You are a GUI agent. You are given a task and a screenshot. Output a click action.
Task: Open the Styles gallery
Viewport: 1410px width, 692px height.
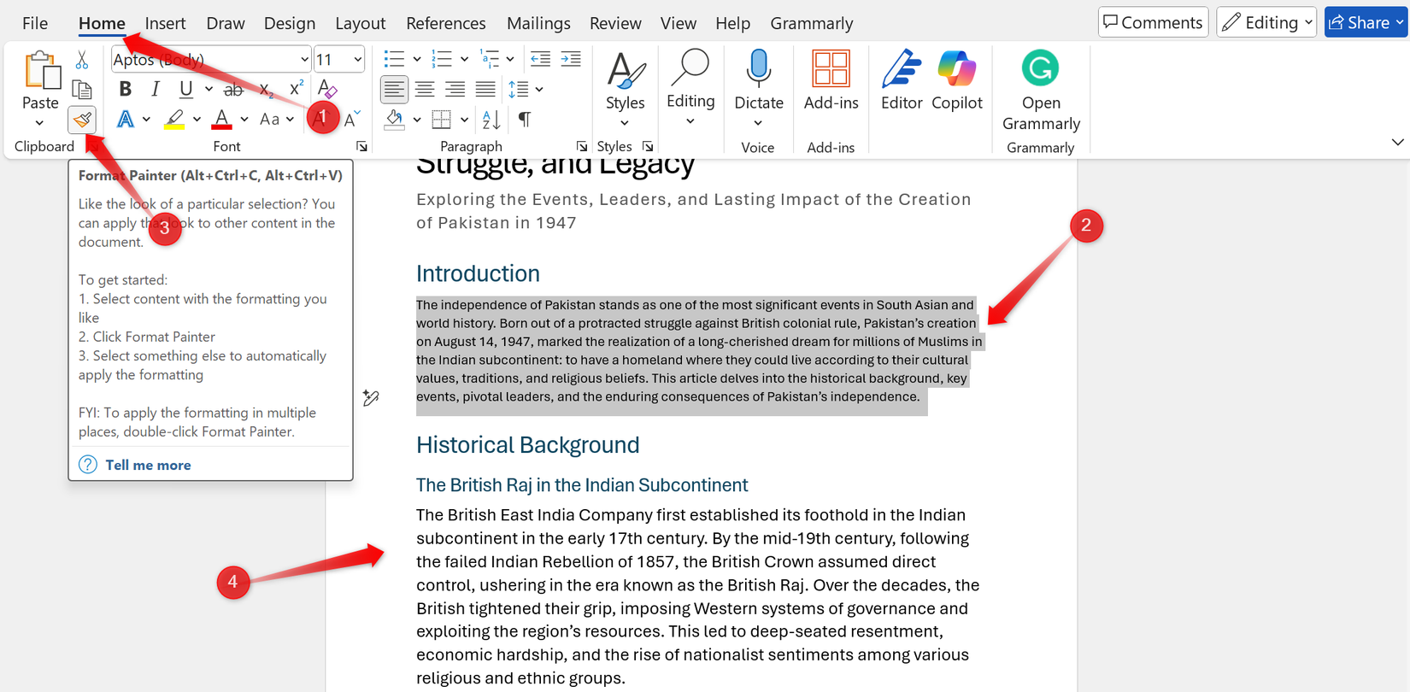(x=626, y=89)
